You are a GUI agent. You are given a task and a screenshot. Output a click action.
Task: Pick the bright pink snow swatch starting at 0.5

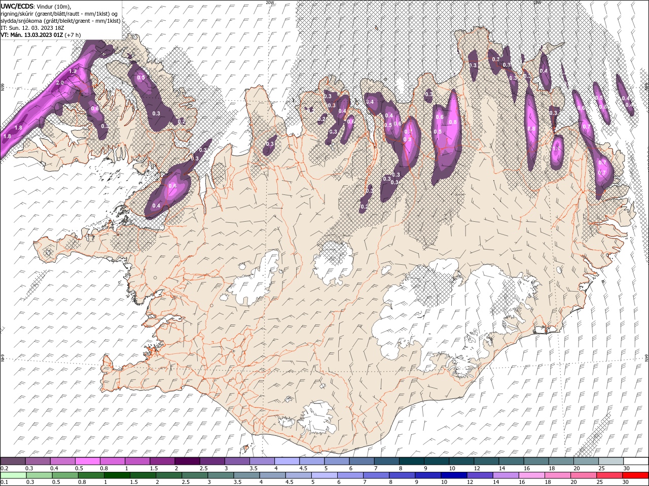coord(88,461)
